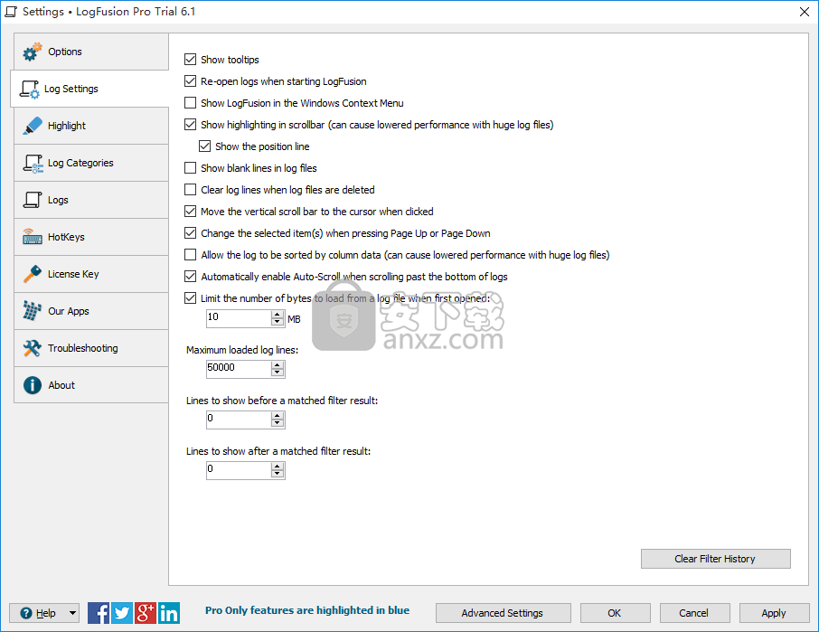Select the Log Settings tab
Screen dimensions: 819x632
[89, 89]
